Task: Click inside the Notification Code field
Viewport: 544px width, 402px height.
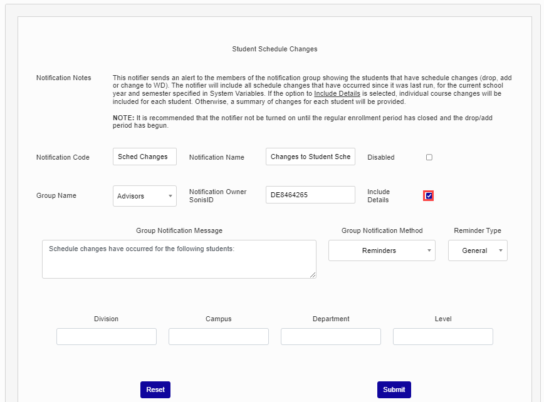Action: pyautogui.click(x=144, y=156)
